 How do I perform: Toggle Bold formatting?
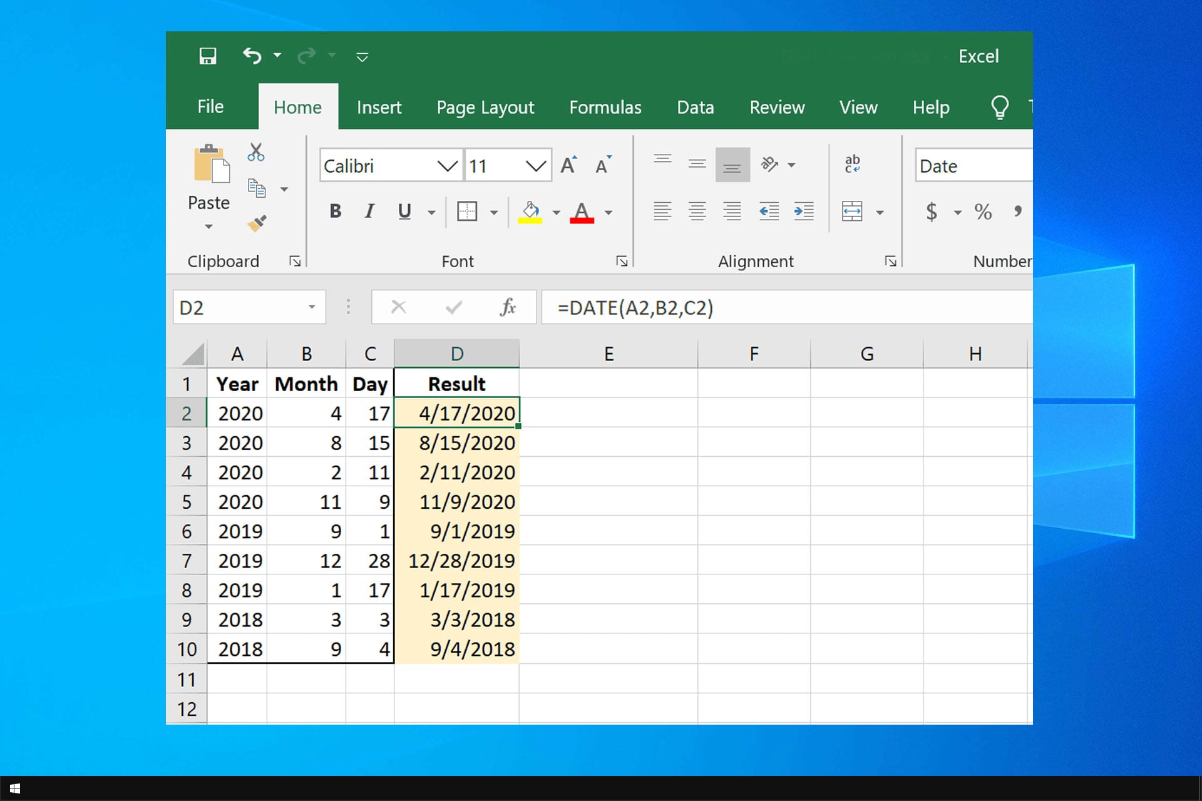click(336, 212)
